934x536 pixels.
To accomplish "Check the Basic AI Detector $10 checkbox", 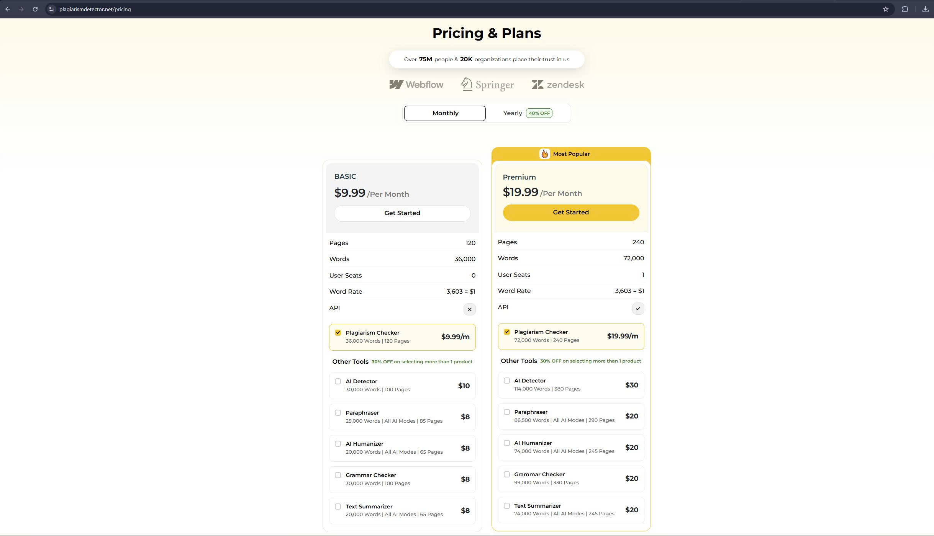I will (338, 381).
